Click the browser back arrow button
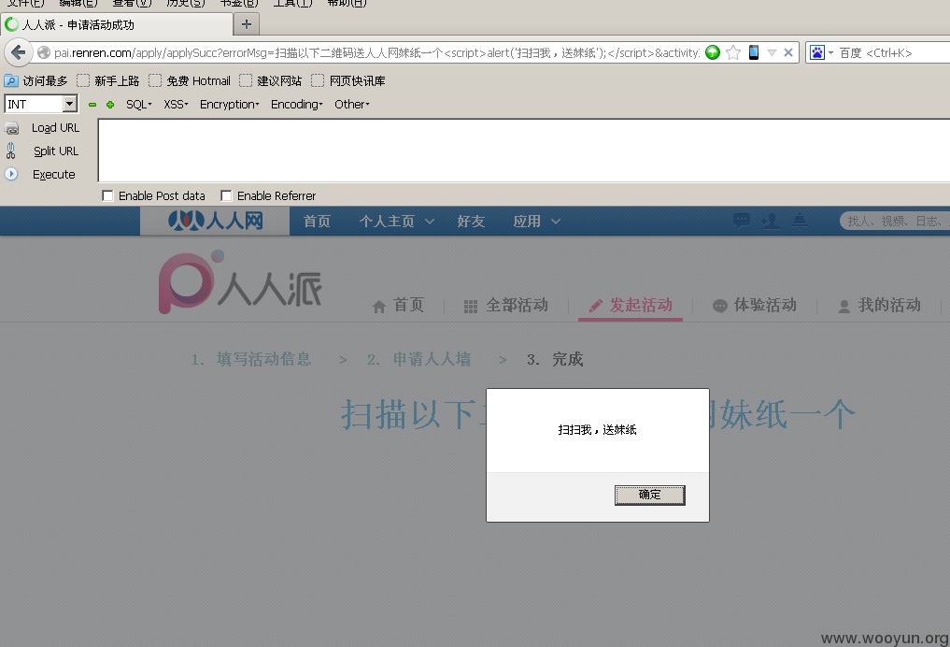This screenshot has height=647, width=950. pyautogui.click(x=18, y=52)
